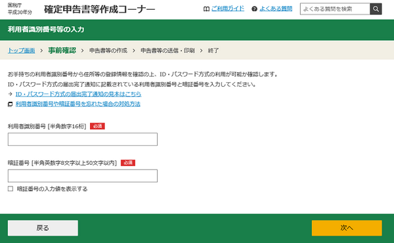Screen dimensions: 394x243
Task: Open ID・パスワード方式の届出完了通知の見本 link
Action: (x=78, y=94)
